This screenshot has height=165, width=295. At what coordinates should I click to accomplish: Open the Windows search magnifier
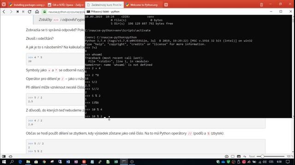pyautogui.click(x=12, y=162)
